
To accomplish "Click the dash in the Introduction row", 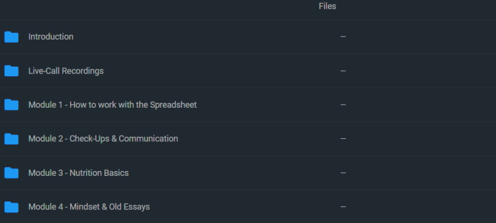I will pyautogui.click(x=343, y=37).
